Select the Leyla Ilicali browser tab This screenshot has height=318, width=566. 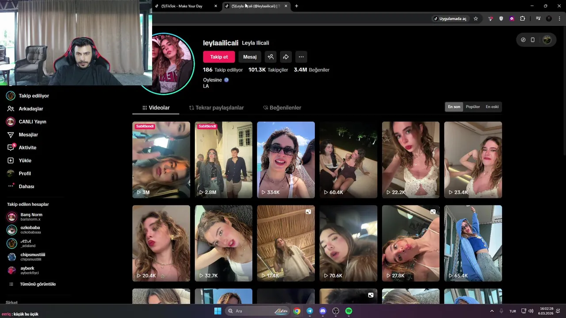click(x=256, y=6)
